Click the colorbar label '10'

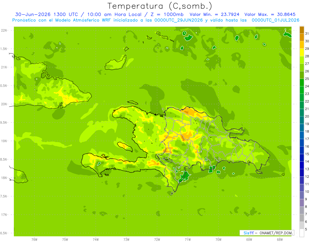[x=307, y=191]
